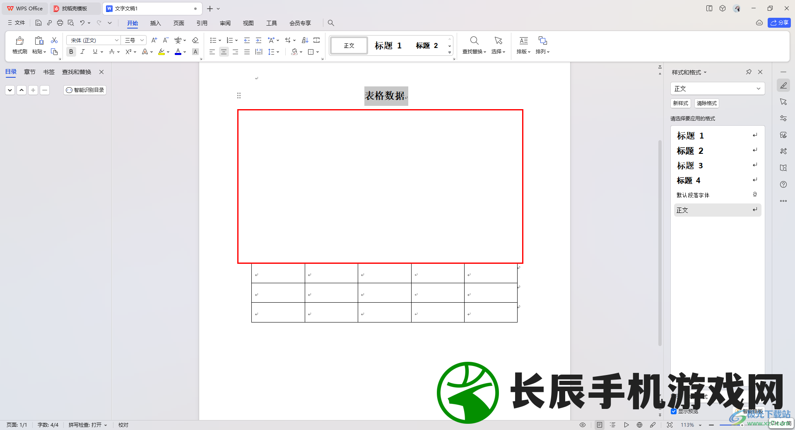795x430 pixels.
Task: Open the highlight color yellow swatch
Action: tap(161, 52)
